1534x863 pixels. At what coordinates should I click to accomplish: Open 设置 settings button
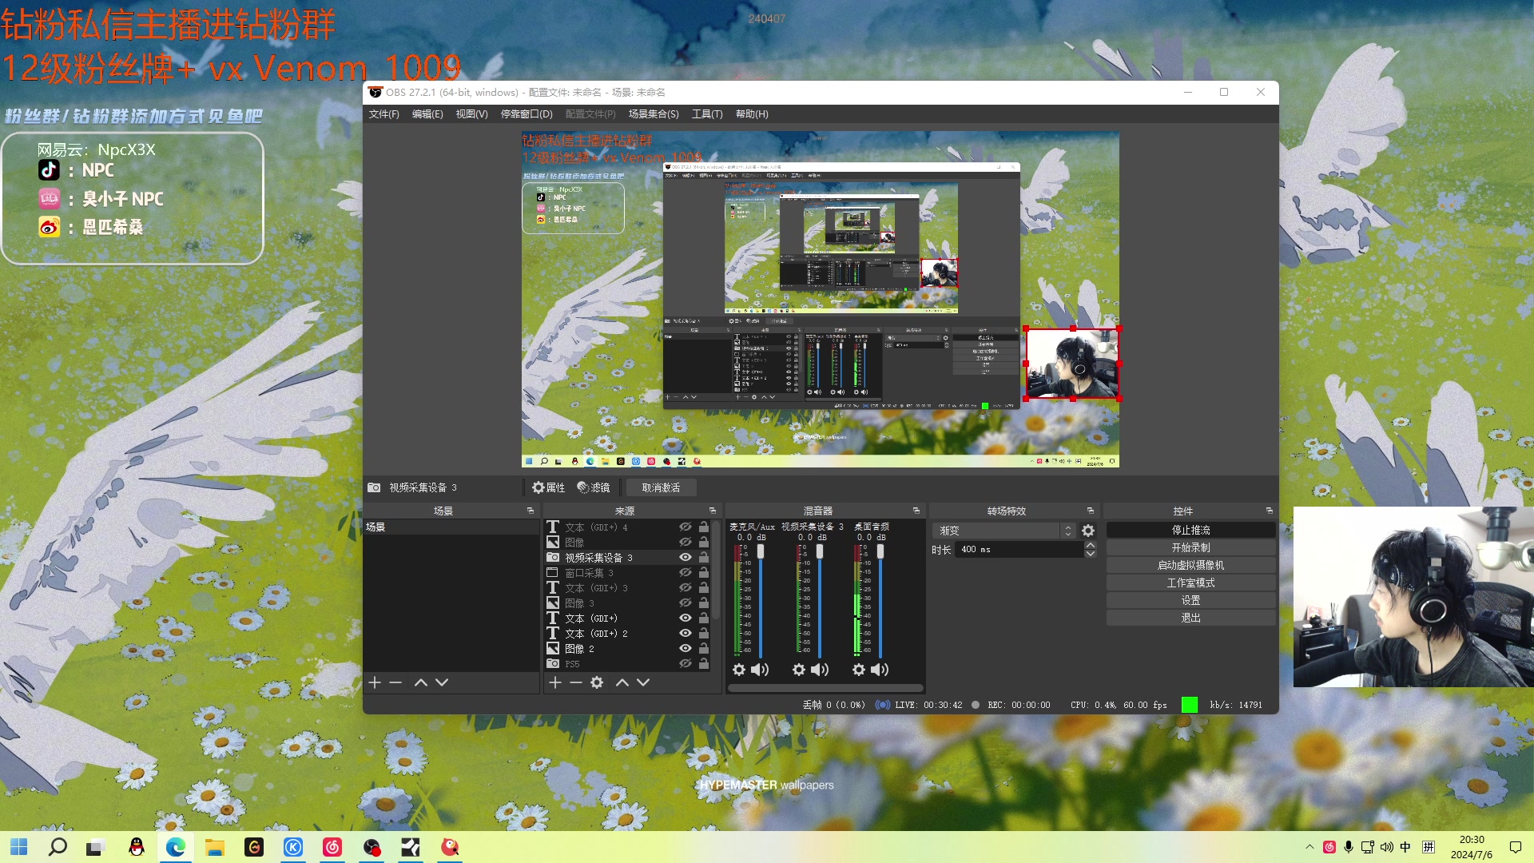pos(1190,601)
